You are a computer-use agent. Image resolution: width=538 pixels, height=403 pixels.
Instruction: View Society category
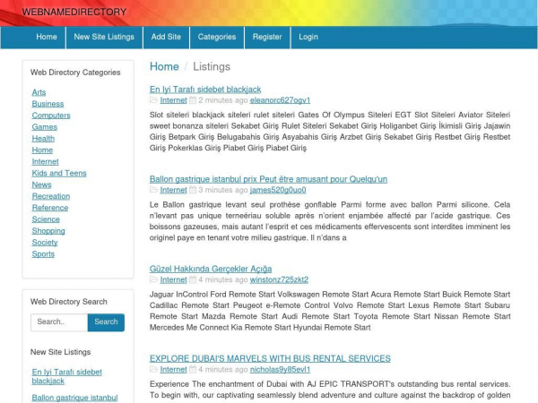pos(45,243)
